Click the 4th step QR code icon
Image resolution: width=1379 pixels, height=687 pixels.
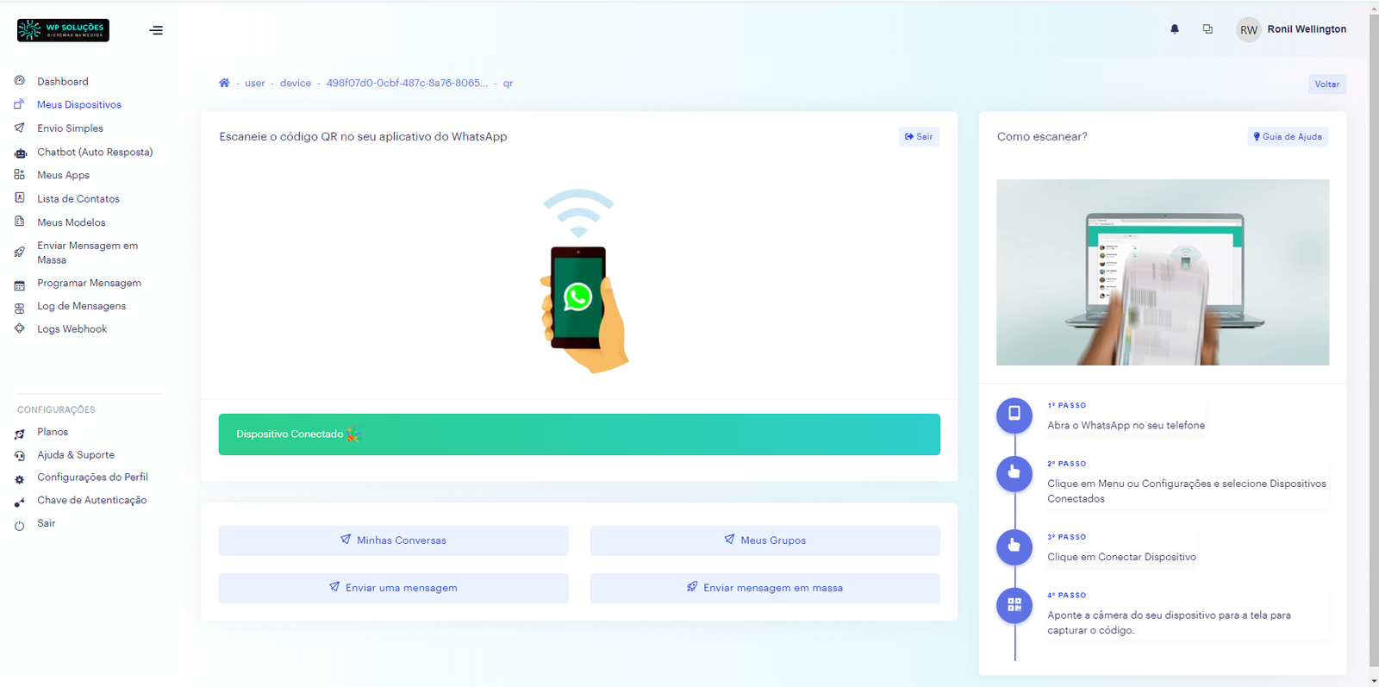click(x=1014, y=605)
